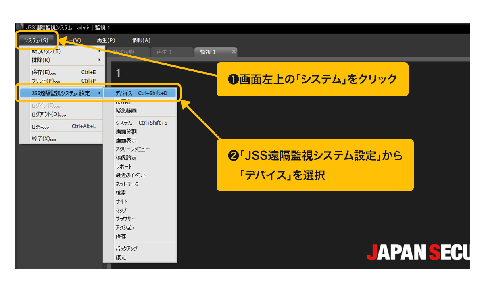Select スクリーンメニュー in the submenu

[140, 149]
